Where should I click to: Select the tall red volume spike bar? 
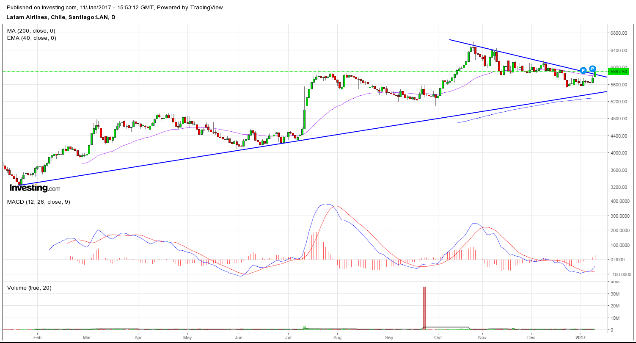pyautogui.click(x=424, y=308)
